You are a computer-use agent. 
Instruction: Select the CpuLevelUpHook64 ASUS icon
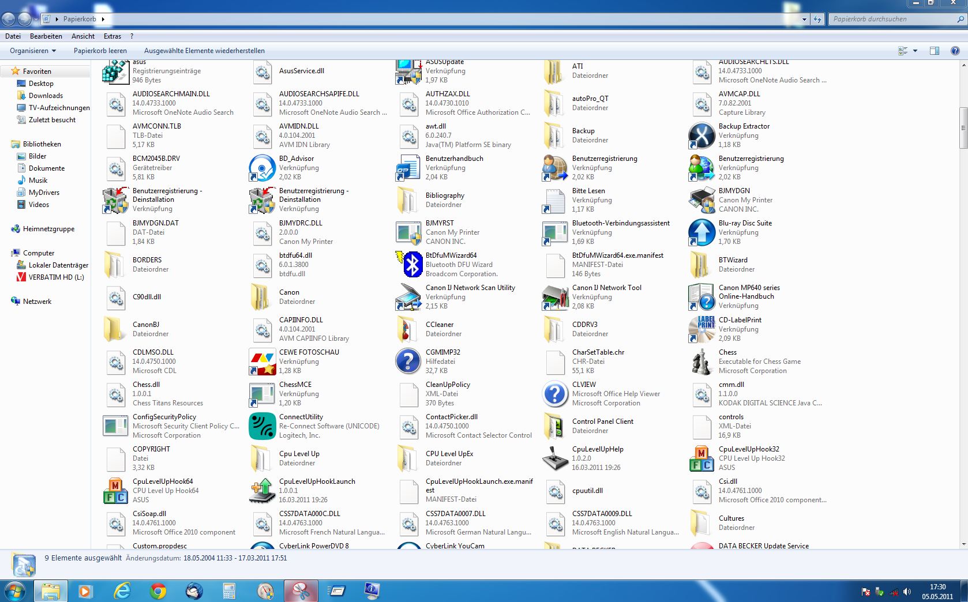115,491
